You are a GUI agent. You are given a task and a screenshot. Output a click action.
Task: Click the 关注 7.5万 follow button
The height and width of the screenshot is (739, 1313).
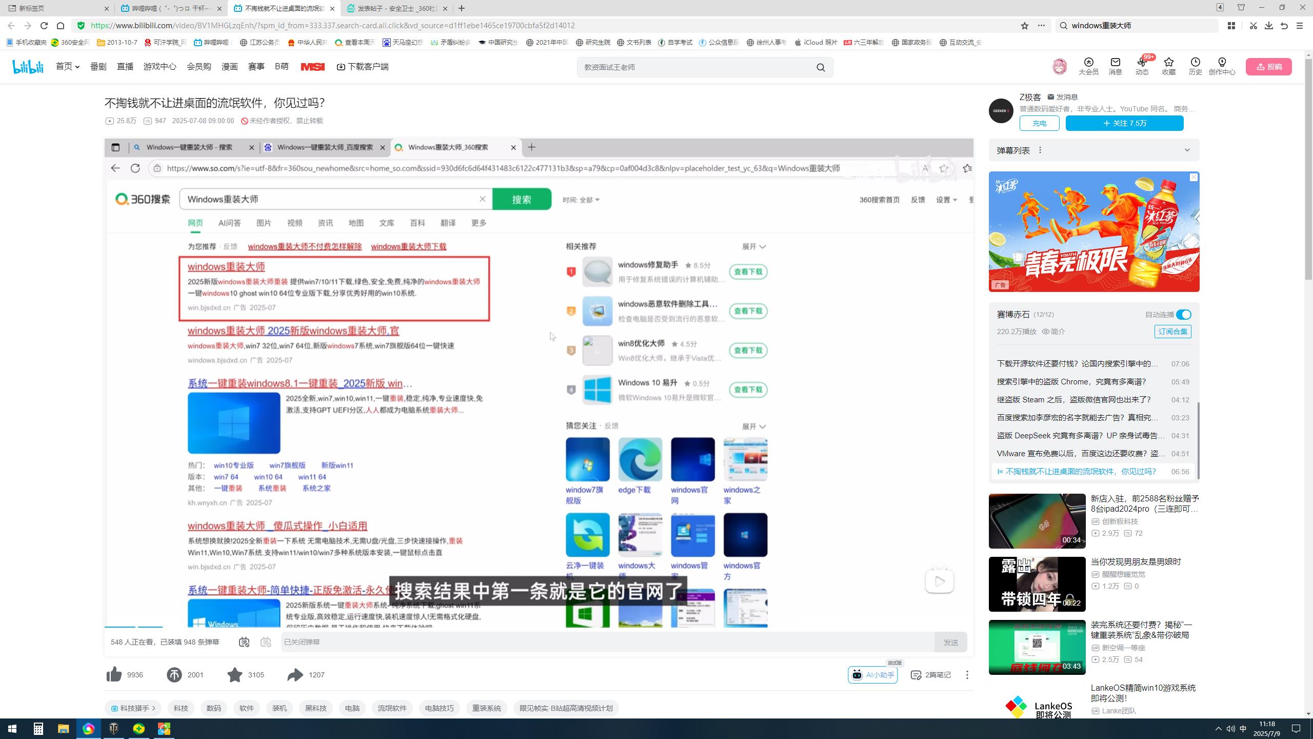coord(1124,123)
